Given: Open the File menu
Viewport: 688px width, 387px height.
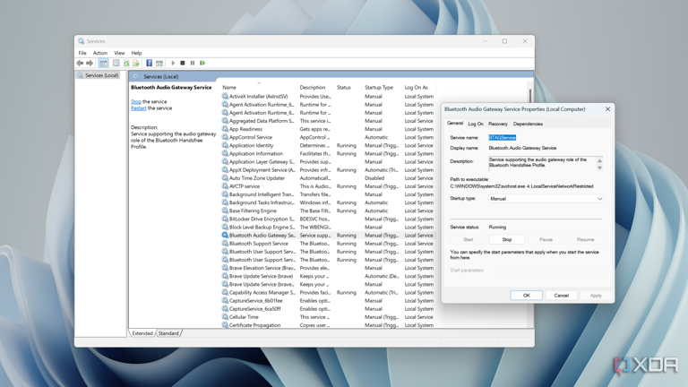Looking at the screenshot, I should (x=82, y=53).
